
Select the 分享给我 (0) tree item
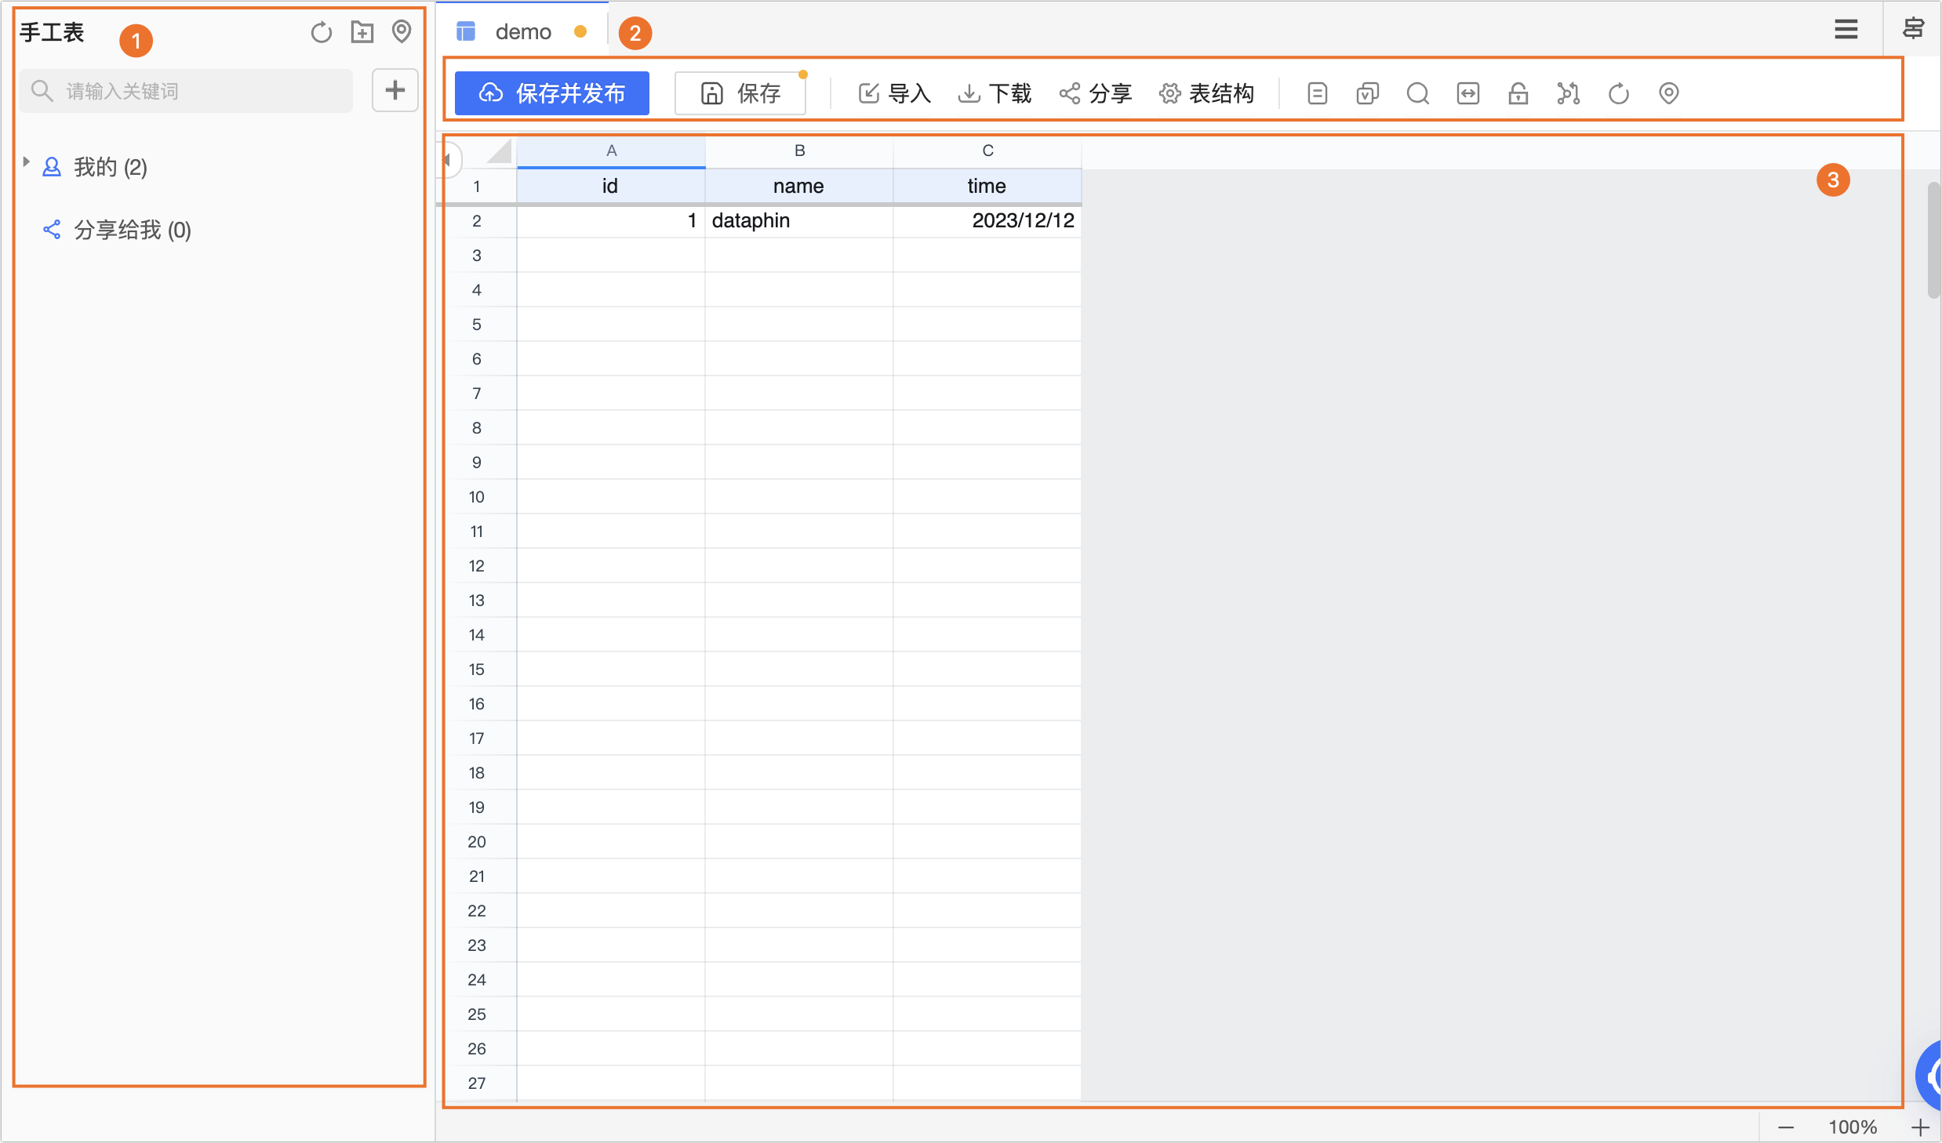tap(132, 230)
